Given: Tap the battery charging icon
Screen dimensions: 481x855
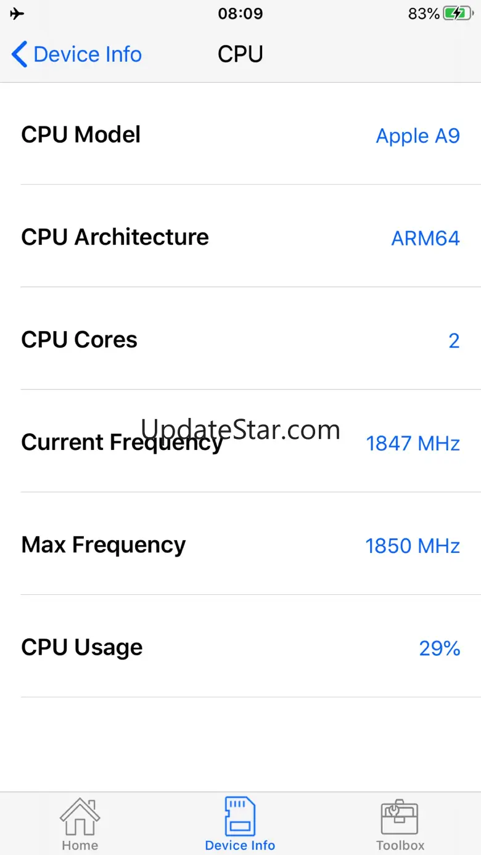Looking at the screenshot, I should tap(458, 14).
